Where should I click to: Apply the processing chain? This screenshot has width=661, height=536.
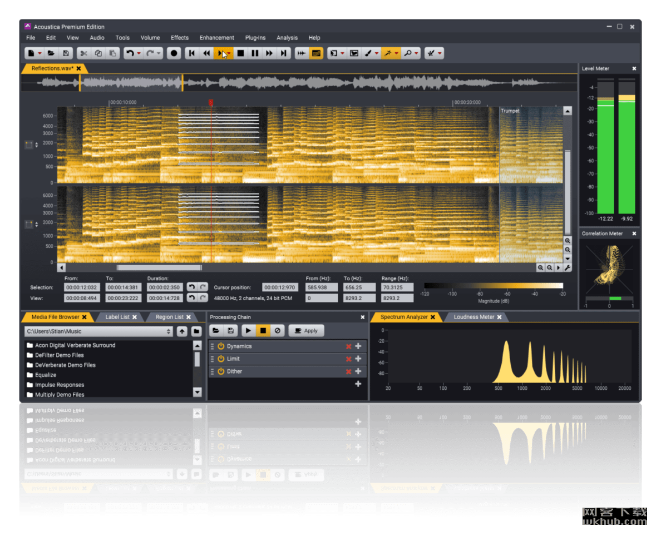[306, 331]
